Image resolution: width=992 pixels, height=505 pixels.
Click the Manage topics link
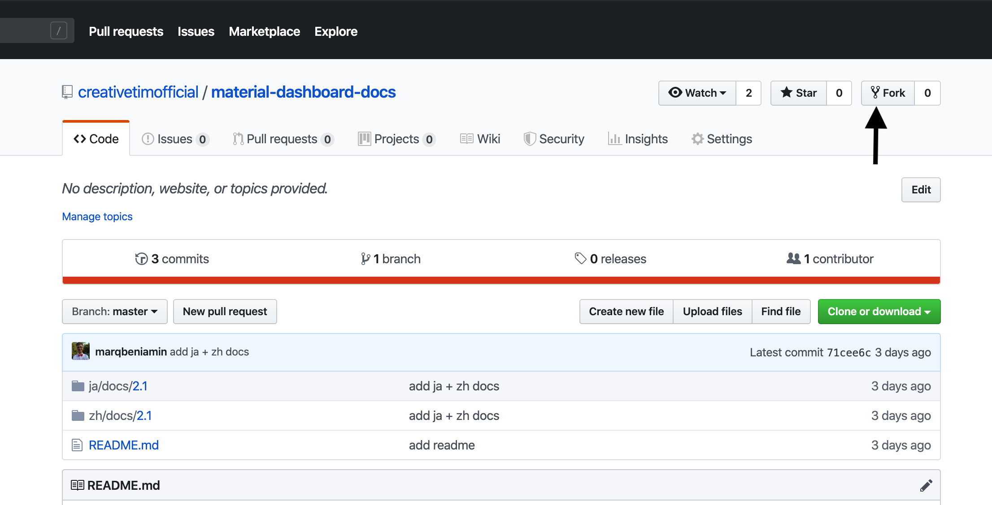coord(97,217)
